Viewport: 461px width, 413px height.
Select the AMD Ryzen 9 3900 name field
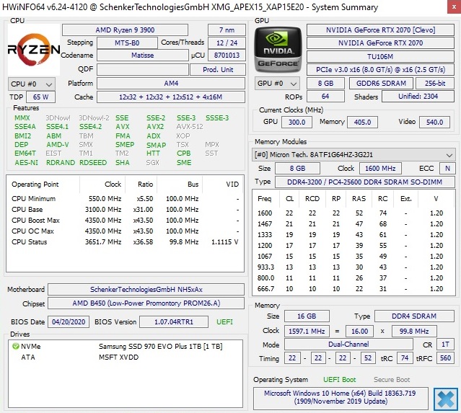(125, 30)
